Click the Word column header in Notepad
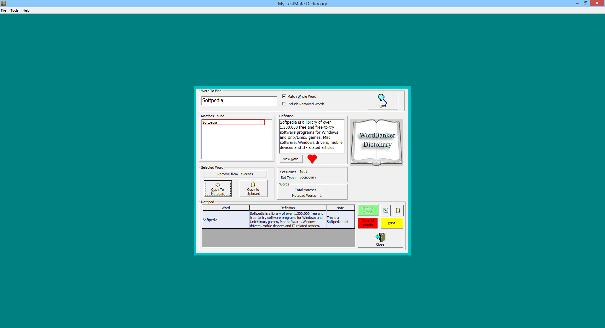The image size is (605, 328). coord(226,208)
